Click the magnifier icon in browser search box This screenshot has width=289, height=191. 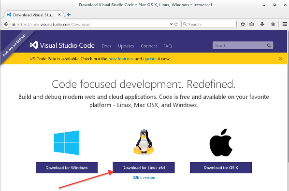(x=185, y=24)
